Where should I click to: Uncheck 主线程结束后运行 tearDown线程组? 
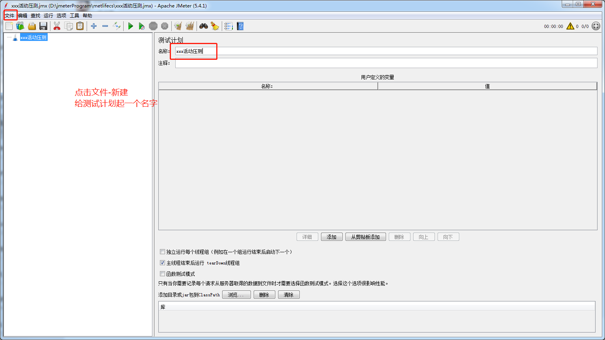[x=162, y=263]
